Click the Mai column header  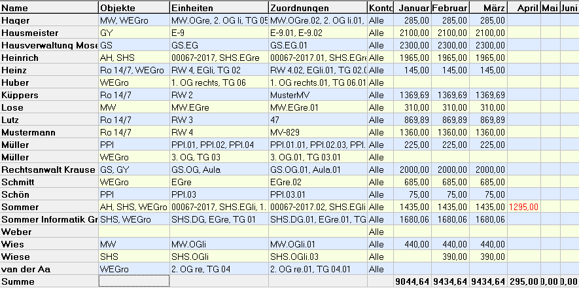click(550, 8)
